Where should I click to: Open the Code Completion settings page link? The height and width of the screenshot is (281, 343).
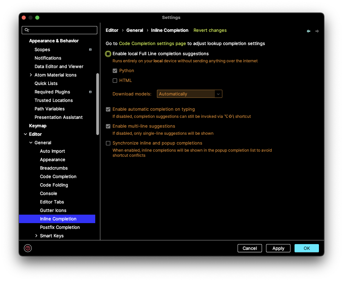point(152,44)
